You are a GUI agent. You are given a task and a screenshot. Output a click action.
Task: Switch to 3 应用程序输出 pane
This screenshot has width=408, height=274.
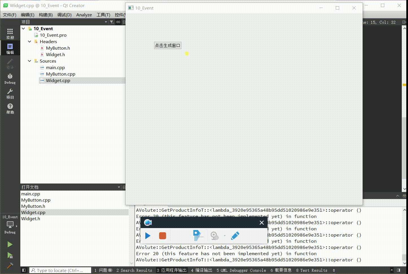[x=172, y=270]
